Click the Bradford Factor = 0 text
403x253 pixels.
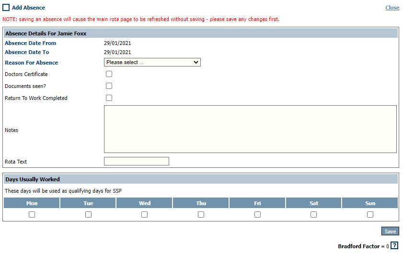[363, 246]
